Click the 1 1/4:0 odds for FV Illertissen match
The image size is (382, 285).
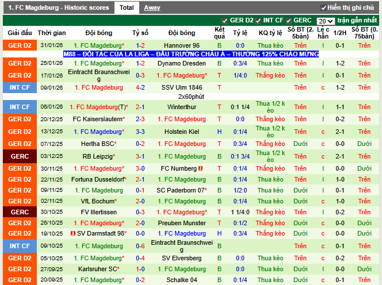point(240,212)
